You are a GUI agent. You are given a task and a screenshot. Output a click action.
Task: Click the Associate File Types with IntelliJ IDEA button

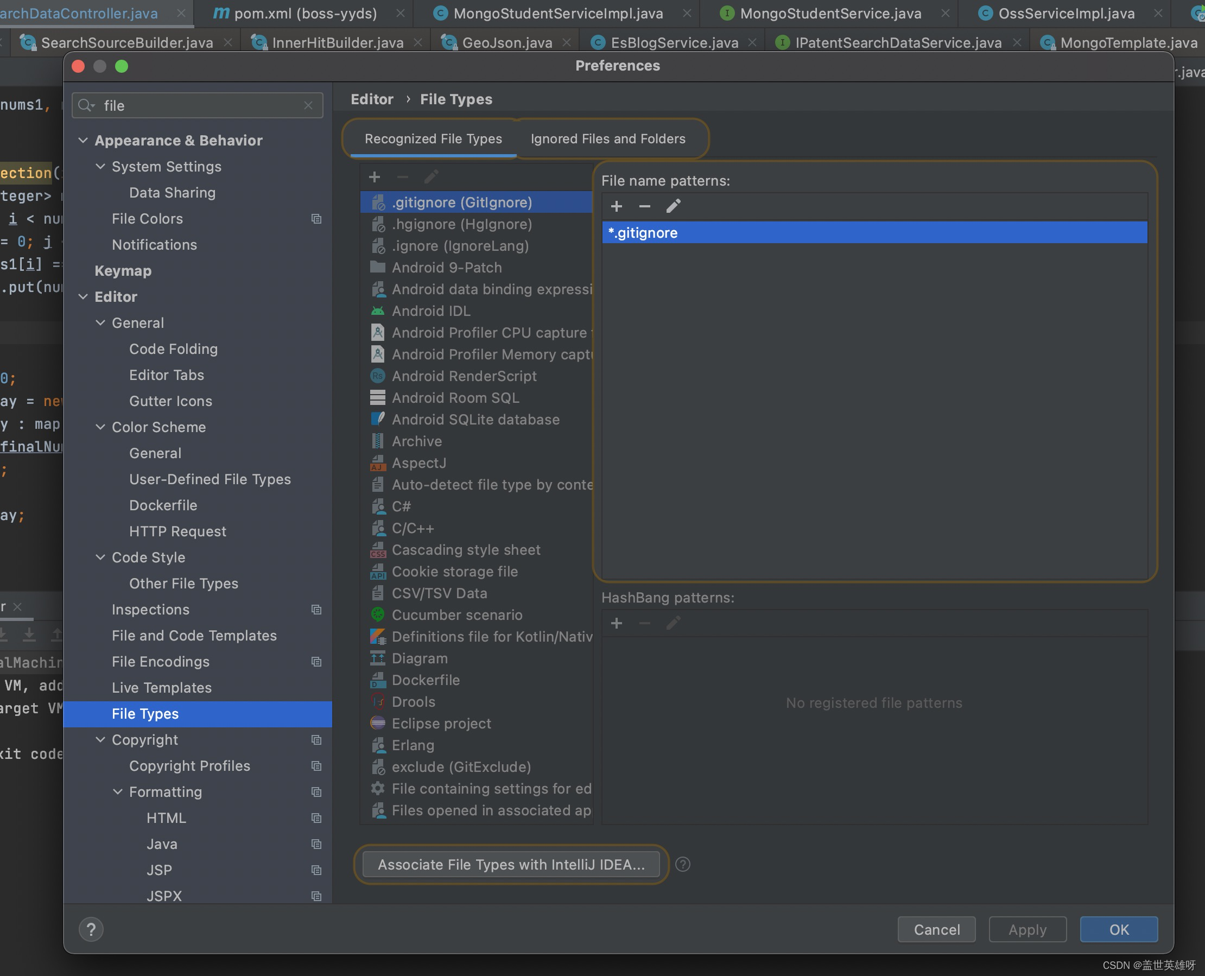pos(511,865)
